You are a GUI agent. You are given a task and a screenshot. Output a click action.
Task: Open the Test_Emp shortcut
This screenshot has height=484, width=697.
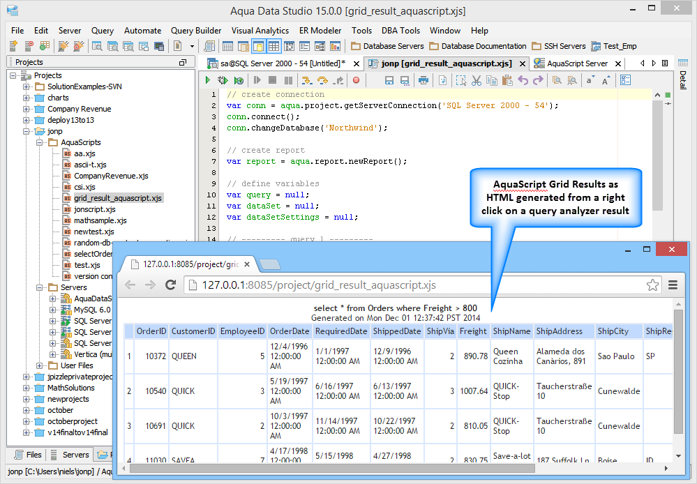coord(614,46)
